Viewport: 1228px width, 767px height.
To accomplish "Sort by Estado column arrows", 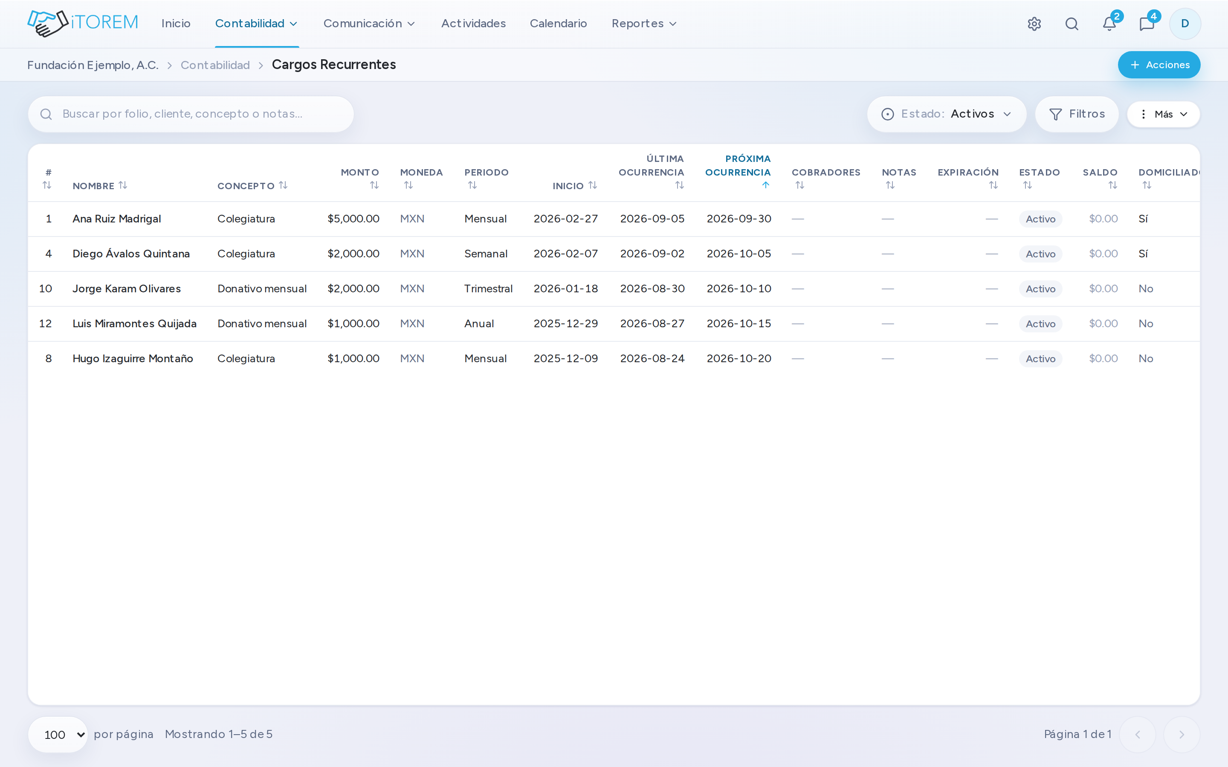I will [1028, 185].
